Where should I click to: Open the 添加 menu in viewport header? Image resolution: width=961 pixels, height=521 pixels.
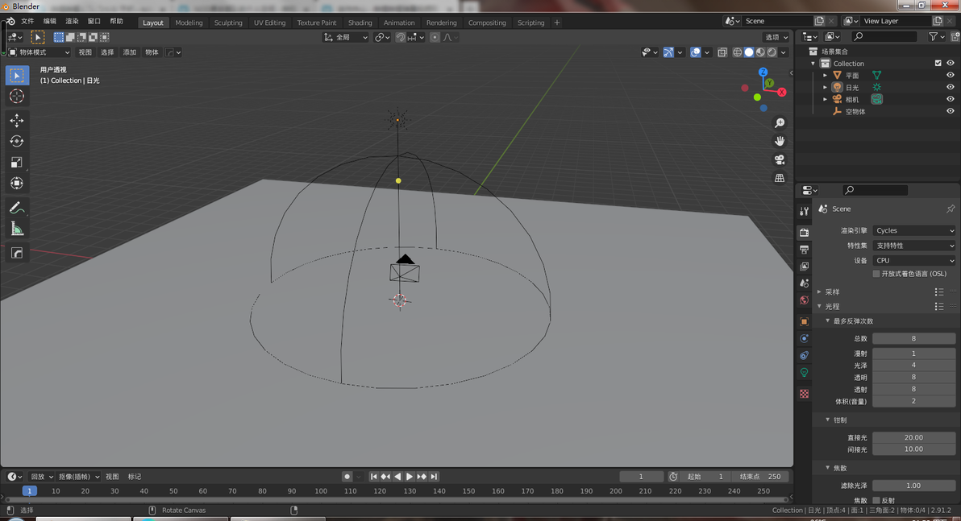coord(129,52)
